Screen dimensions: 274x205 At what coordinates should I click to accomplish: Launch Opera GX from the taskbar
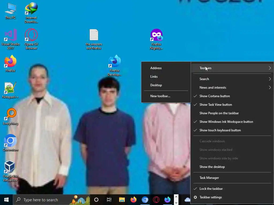pos(156,200)
